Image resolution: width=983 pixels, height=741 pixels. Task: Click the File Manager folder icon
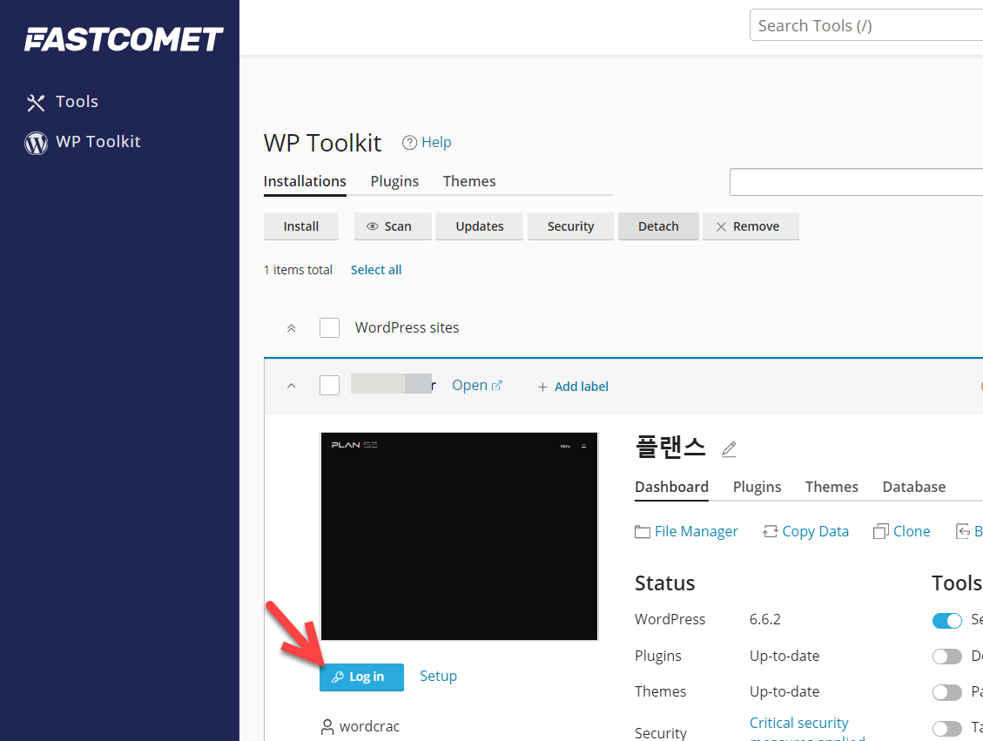click(x=642, y=532)
